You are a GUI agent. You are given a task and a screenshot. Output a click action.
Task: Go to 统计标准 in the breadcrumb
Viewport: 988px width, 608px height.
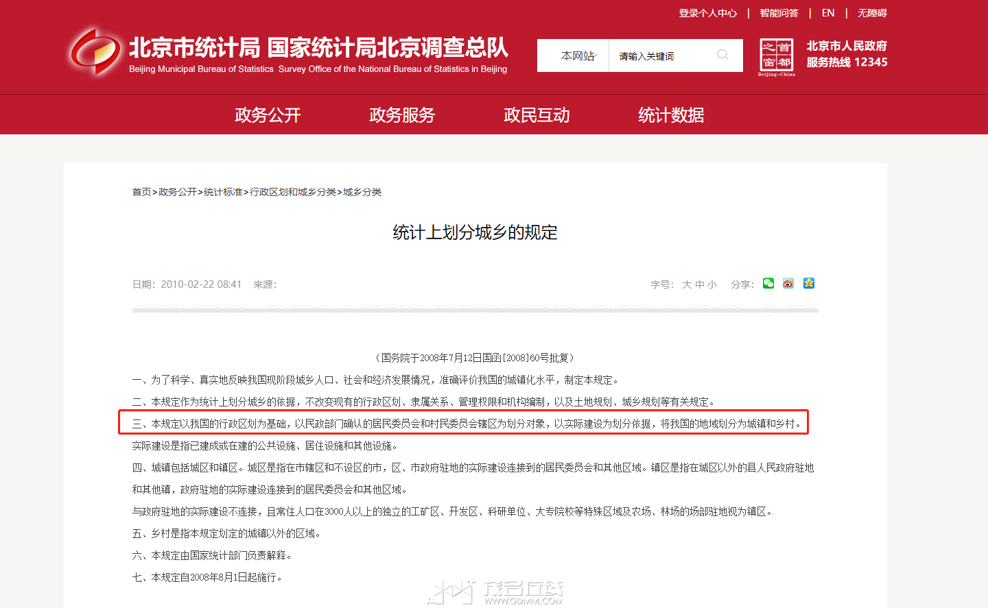coord(223,192)
